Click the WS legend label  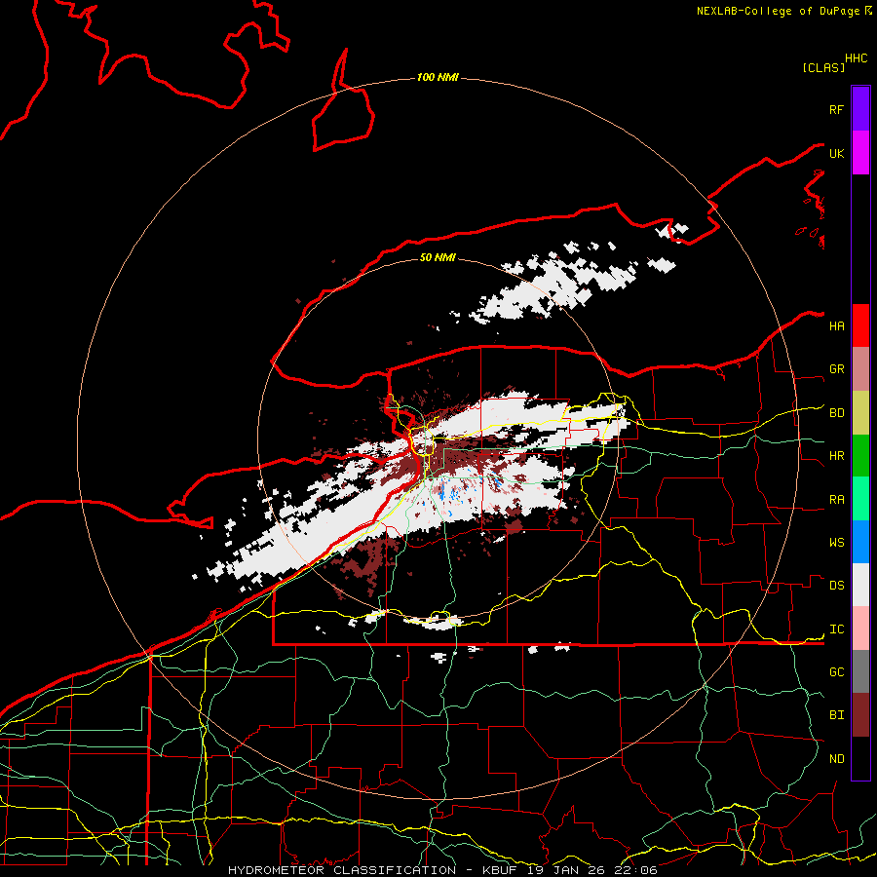[x=836, y=543]
